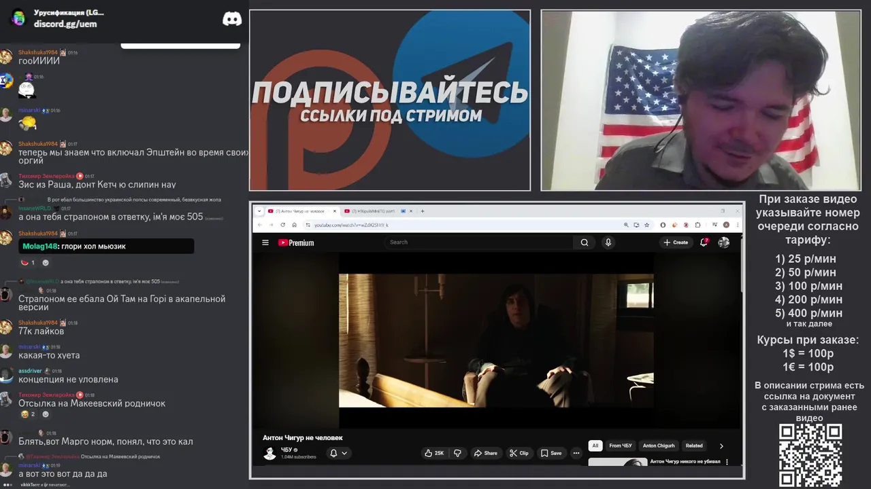871x489 pixels.
Task: Click the YouTube search magnifier button
Action: coord(585,242)
